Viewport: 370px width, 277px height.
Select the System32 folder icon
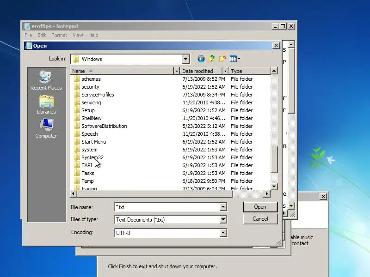tap(77, 157)
